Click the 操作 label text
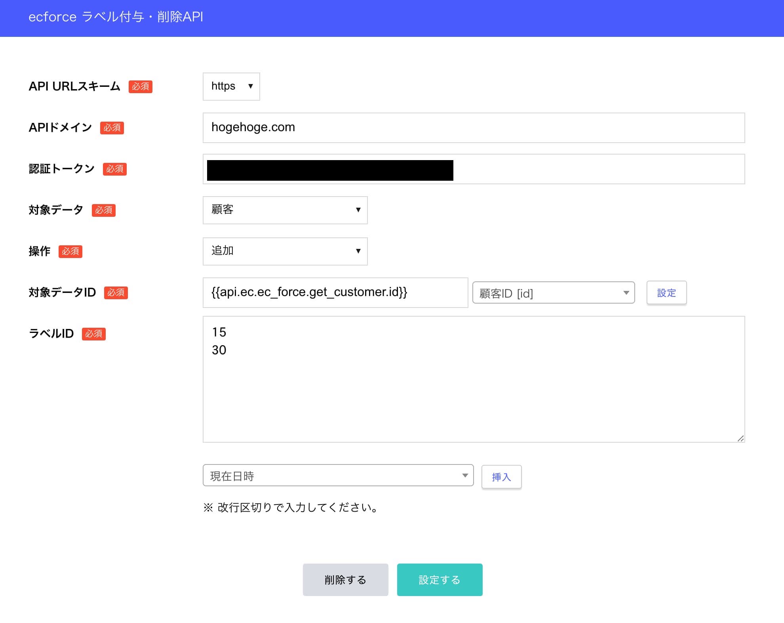 tap(40, 251)
